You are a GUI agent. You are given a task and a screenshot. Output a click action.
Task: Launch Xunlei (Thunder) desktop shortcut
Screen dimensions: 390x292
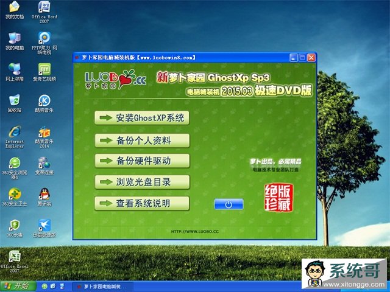[44, 228]
